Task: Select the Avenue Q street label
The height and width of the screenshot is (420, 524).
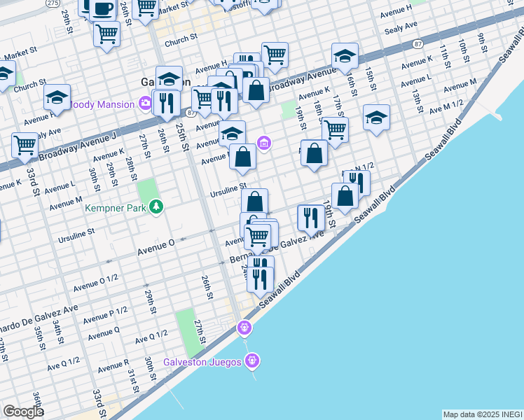Action: pos(104,333)
